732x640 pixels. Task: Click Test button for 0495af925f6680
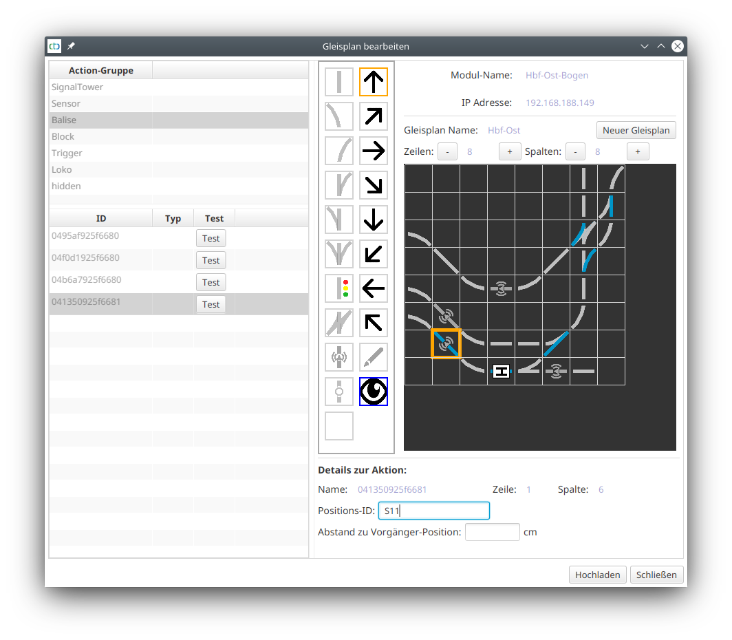[211, 238]
